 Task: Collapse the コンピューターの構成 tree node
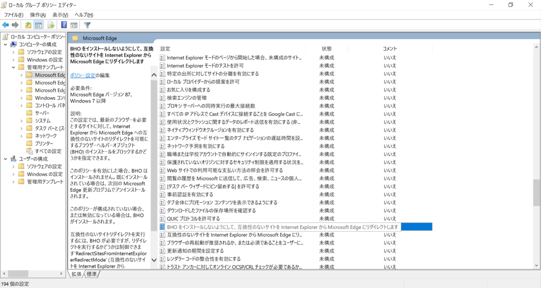tap(5, 44)
